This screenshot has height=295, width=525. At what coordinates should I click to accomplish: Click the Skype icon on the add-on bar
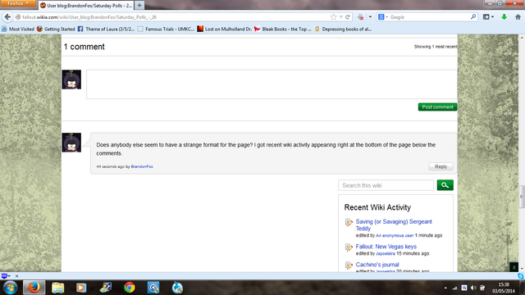pyautogui.click(x=521, y=276)
